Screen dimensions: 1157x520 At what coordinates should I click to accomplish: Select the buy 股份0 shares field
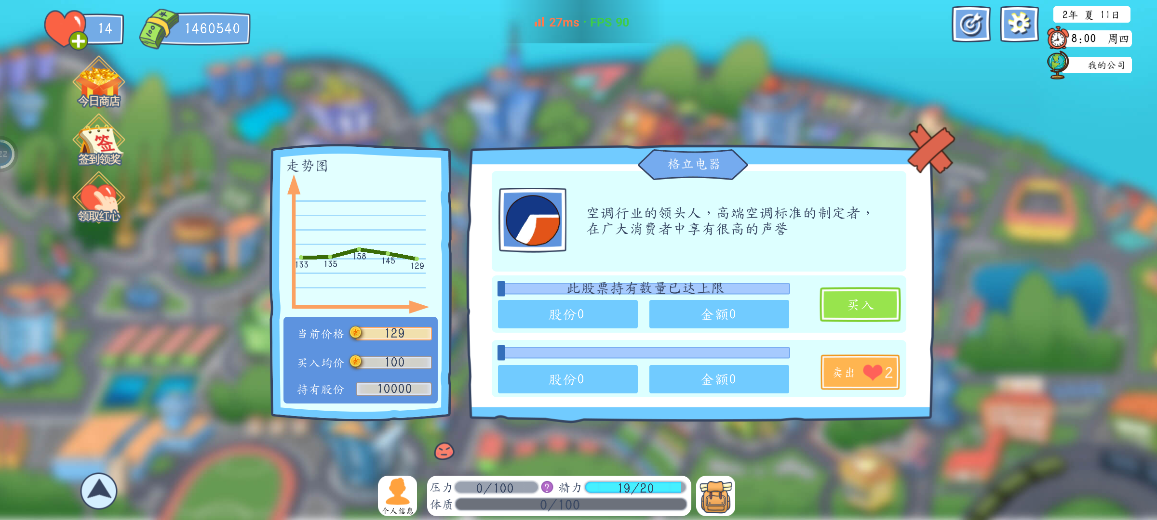[567, 314]
